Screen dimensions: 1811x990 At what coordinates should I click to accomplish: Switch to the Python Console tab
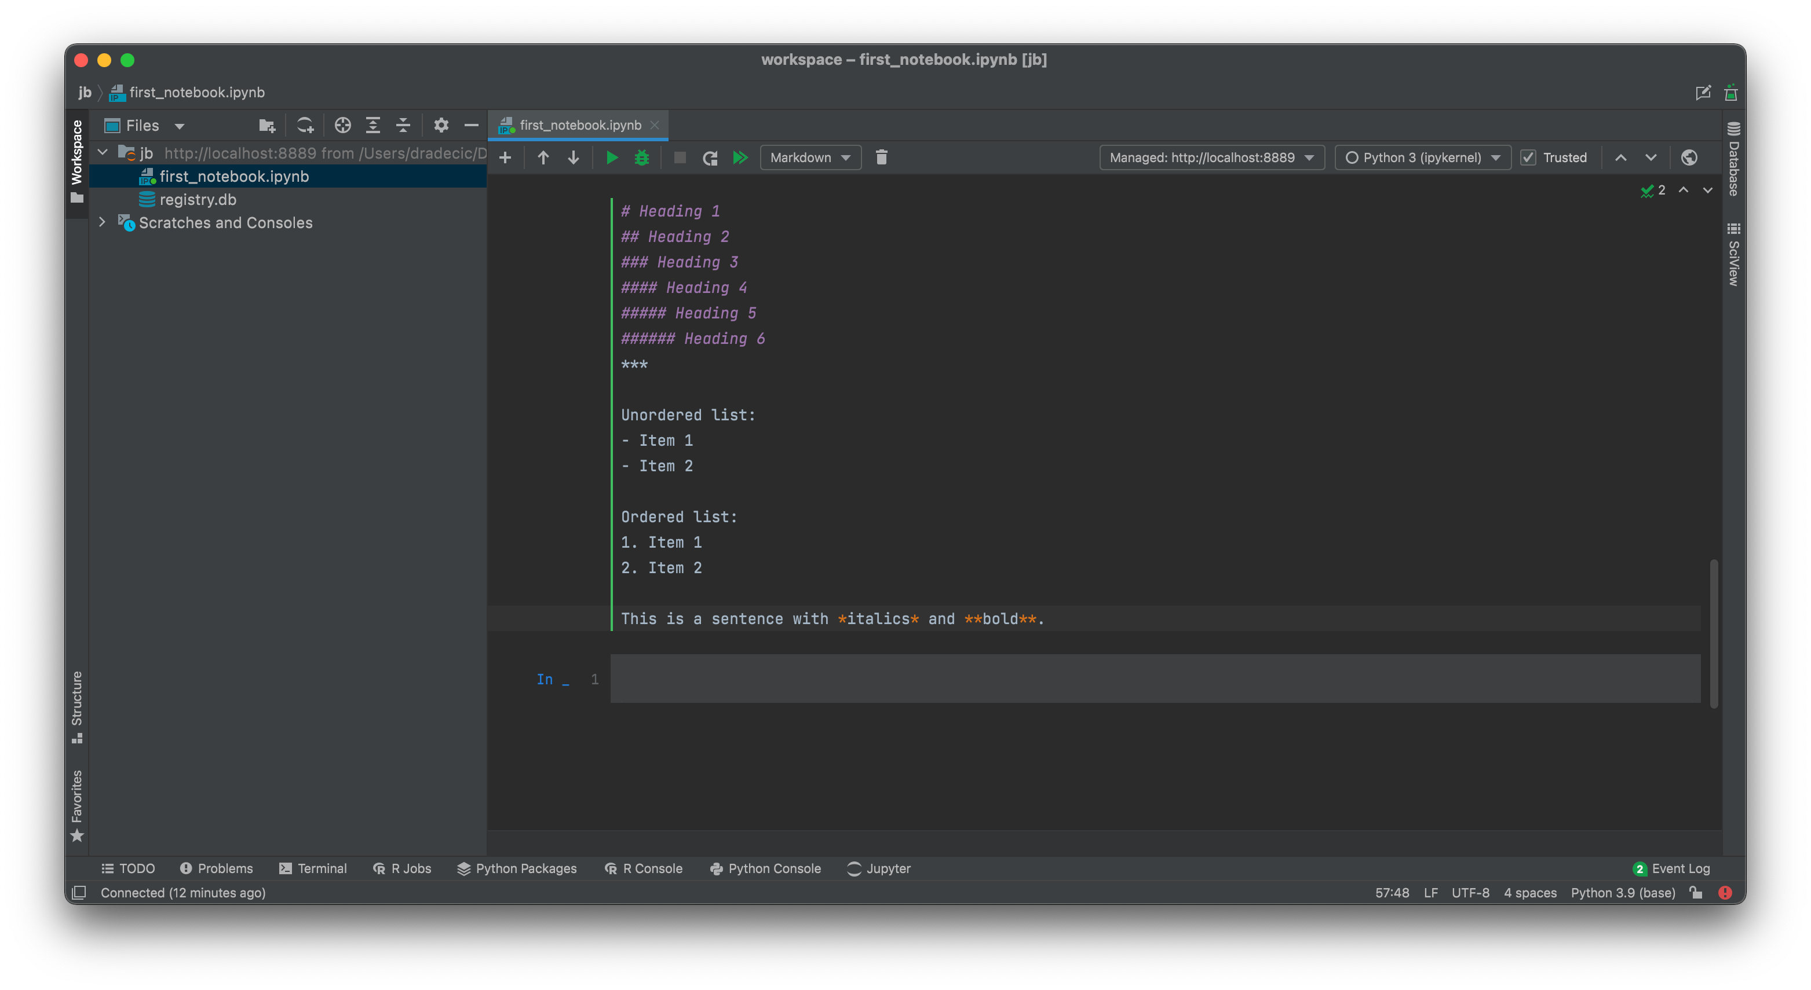pyautogui.click(x=765, y=868)
